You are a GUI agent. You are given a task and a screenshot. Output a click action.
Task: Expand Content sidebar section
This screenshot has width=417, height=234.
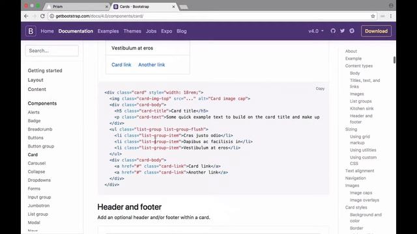click(x=36, y=90)
